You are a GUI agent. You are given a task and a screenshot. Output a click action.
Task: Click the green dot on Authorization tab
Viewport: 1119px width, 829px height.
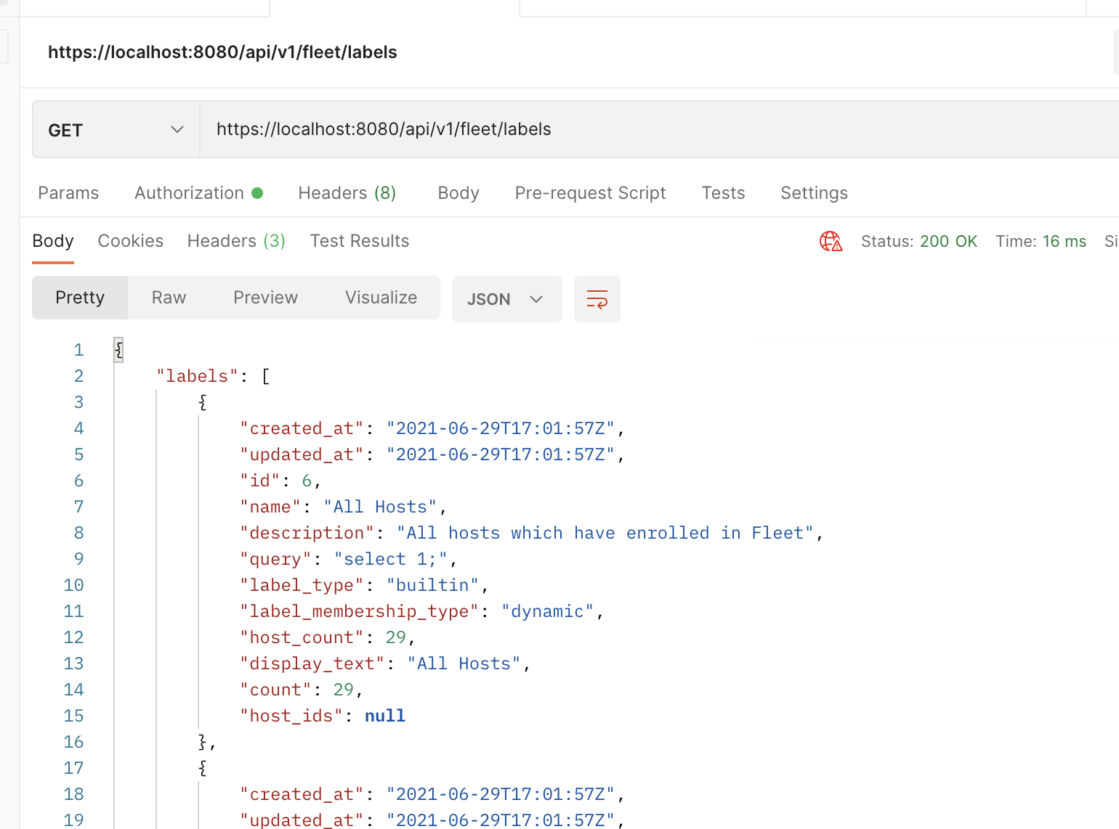259,192
